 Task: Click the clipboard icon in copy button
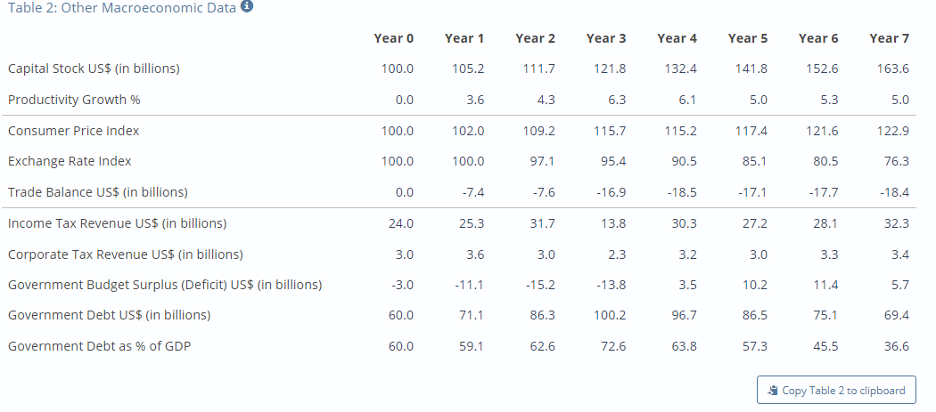click(773, 391)
